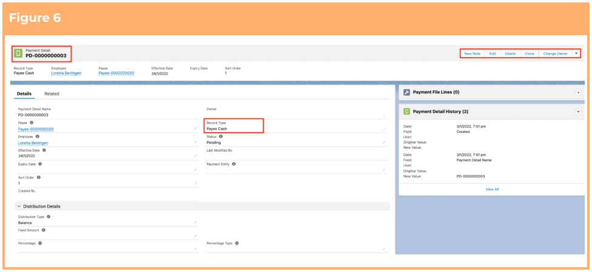Open Payee-0000000000 link in Details section
Screen dimensions: 592x272
click(x=36, y=129)
